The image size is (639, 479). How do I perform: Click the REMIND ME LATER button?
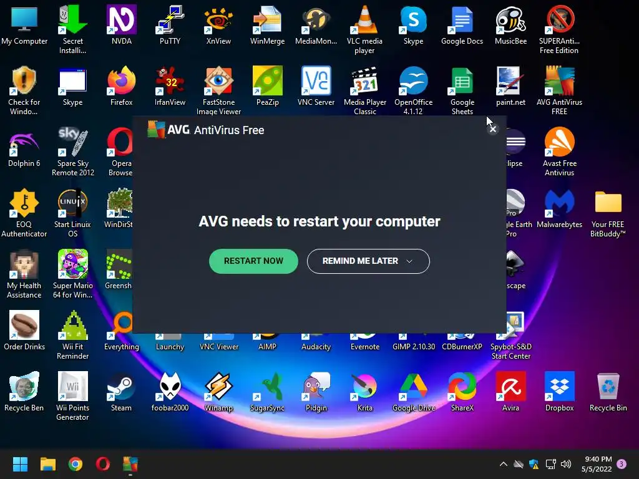368,261
